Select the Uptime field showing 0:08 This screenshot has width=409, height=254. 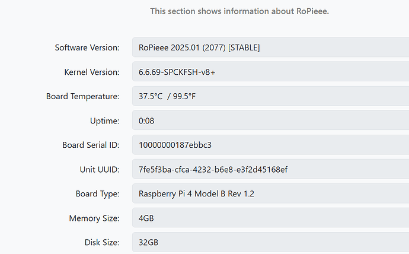tap(270, 120)
